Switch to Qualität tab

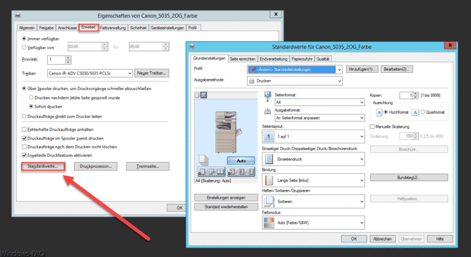[x=323, y=59]
